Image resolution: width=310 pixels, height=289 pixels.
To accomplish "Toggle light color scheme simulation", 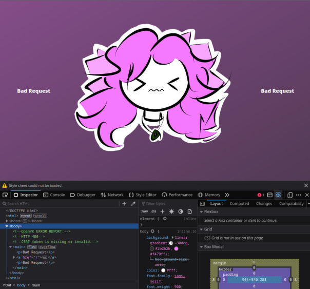I will tap(171, 211).
